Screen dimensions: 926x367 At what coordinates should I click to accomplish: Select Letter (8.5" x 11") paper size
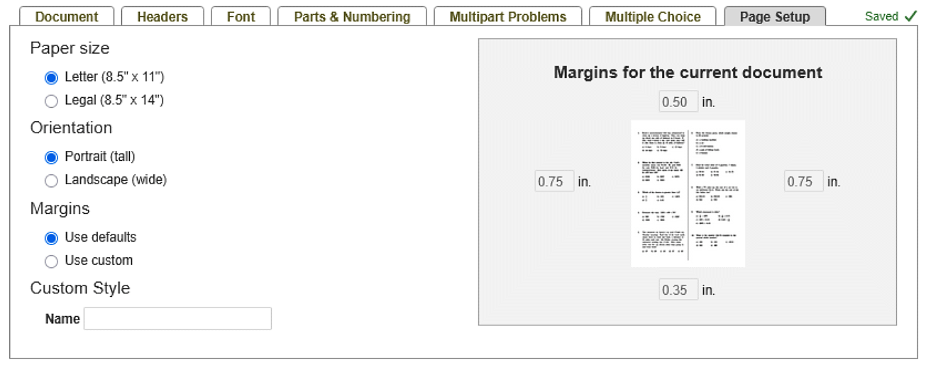[x=51, y=77]
